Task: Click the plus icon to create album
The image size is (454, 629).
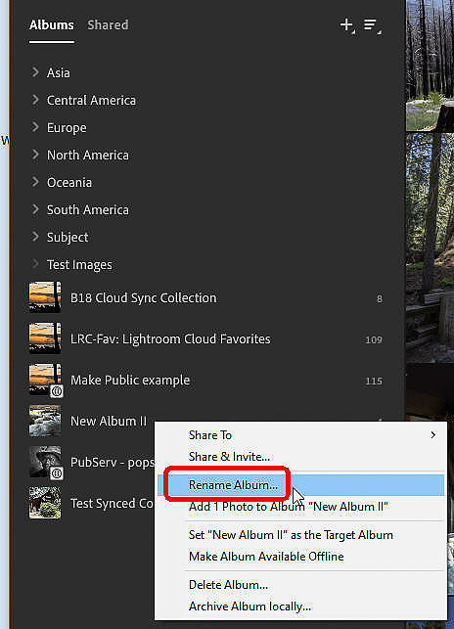Action: 346,25
